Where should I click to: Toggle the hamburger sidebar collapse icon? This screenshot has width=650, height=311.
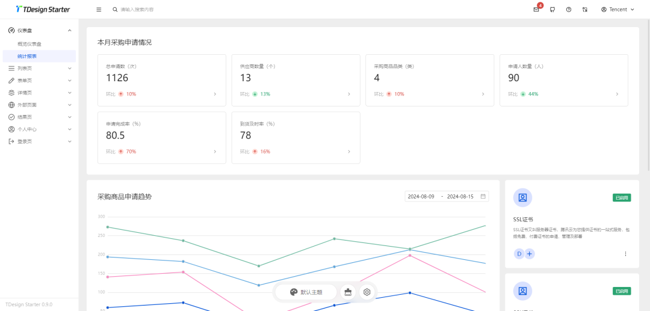[99, 10]
